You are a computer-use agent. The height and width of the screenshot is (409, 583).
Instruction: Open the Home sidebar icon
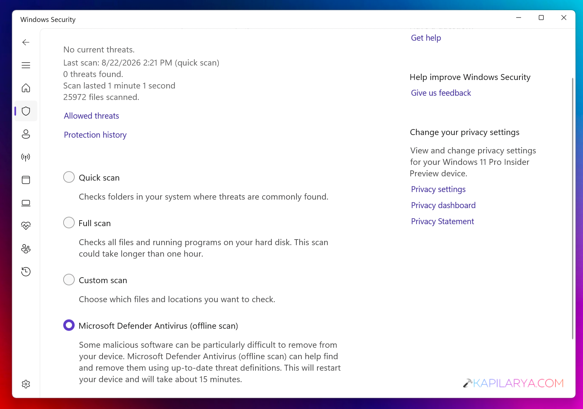26,88
